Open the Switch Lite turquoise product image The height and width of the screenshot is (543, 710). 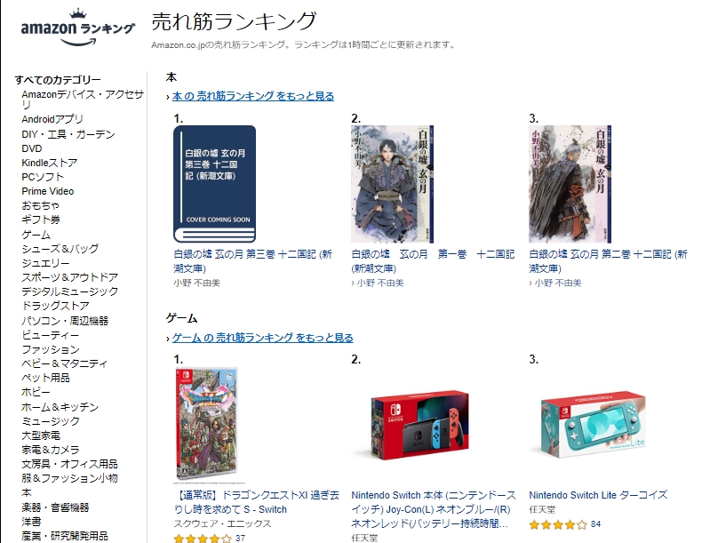pos(594,425)
